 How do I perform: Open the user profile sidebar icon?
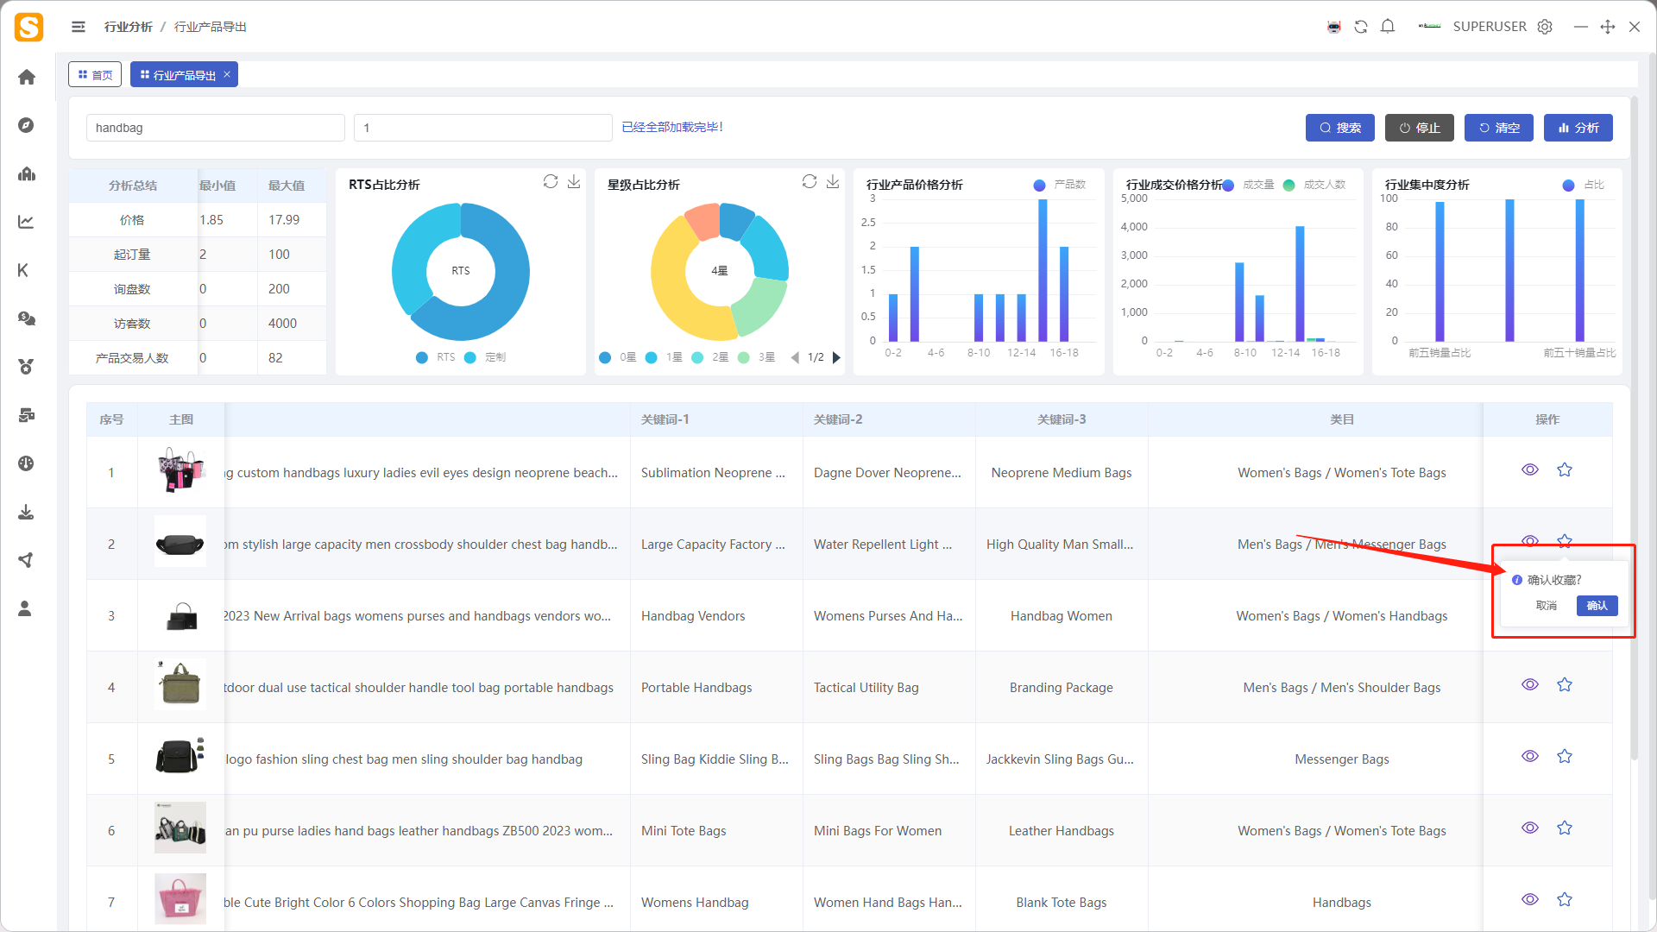coord(25,608)
